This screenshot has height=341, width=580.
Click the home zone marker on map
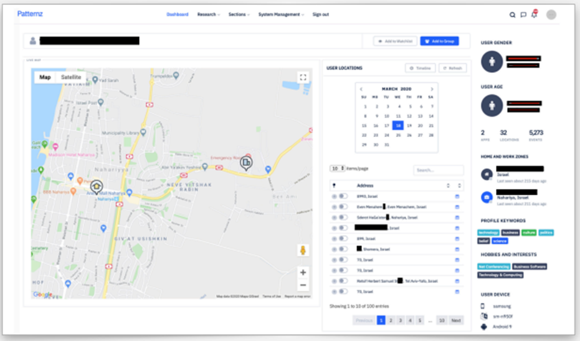(97, 186)
